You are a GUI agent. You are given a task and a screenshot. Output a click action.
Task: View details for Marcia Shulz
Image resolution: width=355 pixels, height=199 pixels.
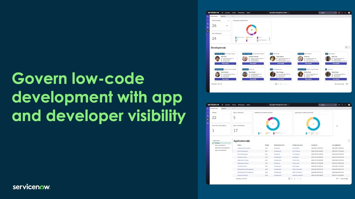pyautogui.click(x=308, y=79)
